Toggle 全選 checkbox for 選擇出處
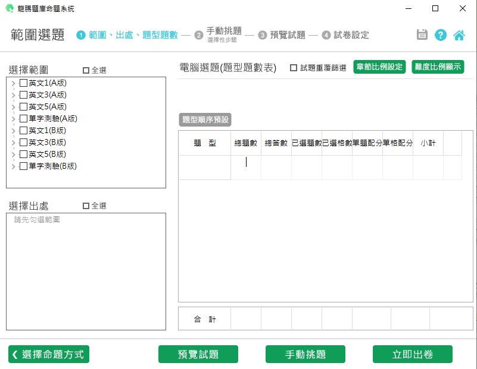Screen dimensions: 477x369 (86, 206)
